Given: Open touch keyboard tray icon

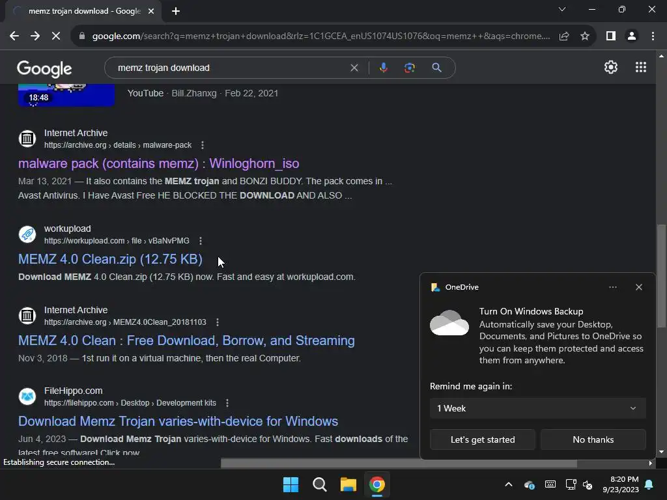Looking at the screenshot, I should point(550,484).
